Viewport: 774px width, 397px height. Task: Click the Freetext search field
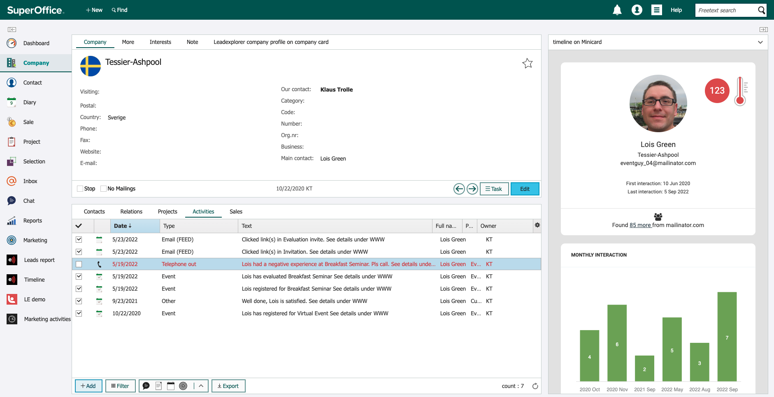click(726, 10)
